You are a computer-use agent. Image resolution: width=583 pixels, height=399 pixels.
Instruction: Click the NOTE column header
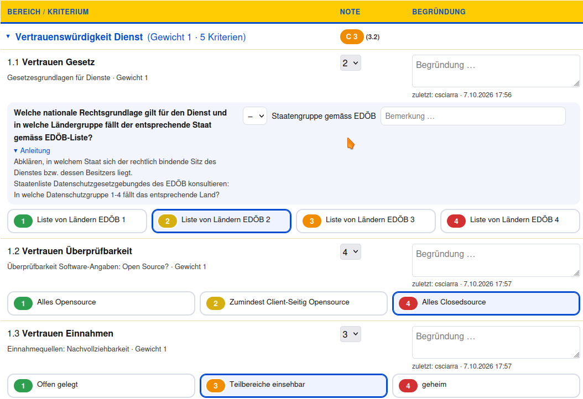(350, 12)
